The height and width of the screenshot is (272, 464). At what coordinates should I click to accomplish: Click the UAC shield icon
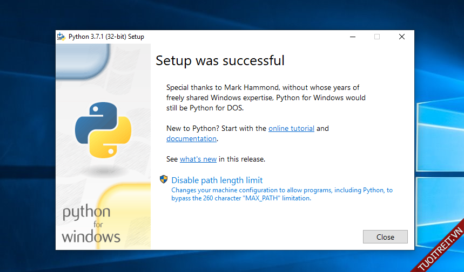(x=164, y=179)
